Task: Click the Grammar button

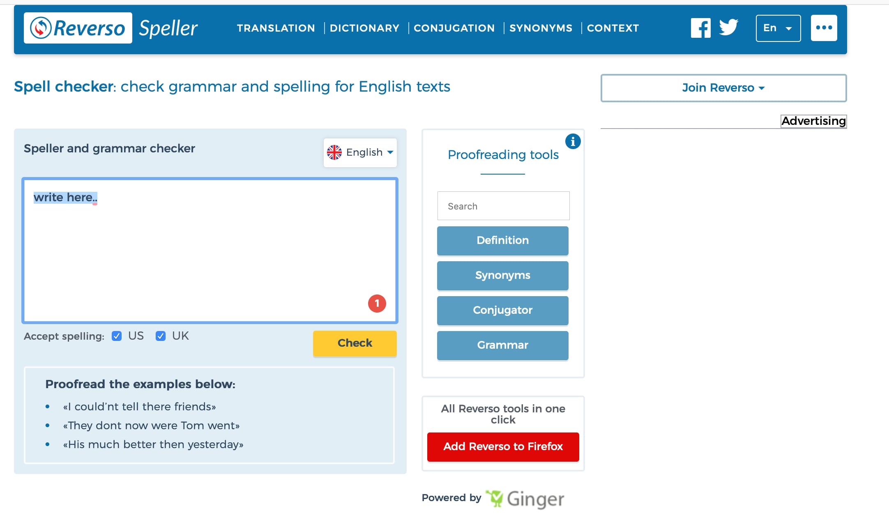Action: 503,345
